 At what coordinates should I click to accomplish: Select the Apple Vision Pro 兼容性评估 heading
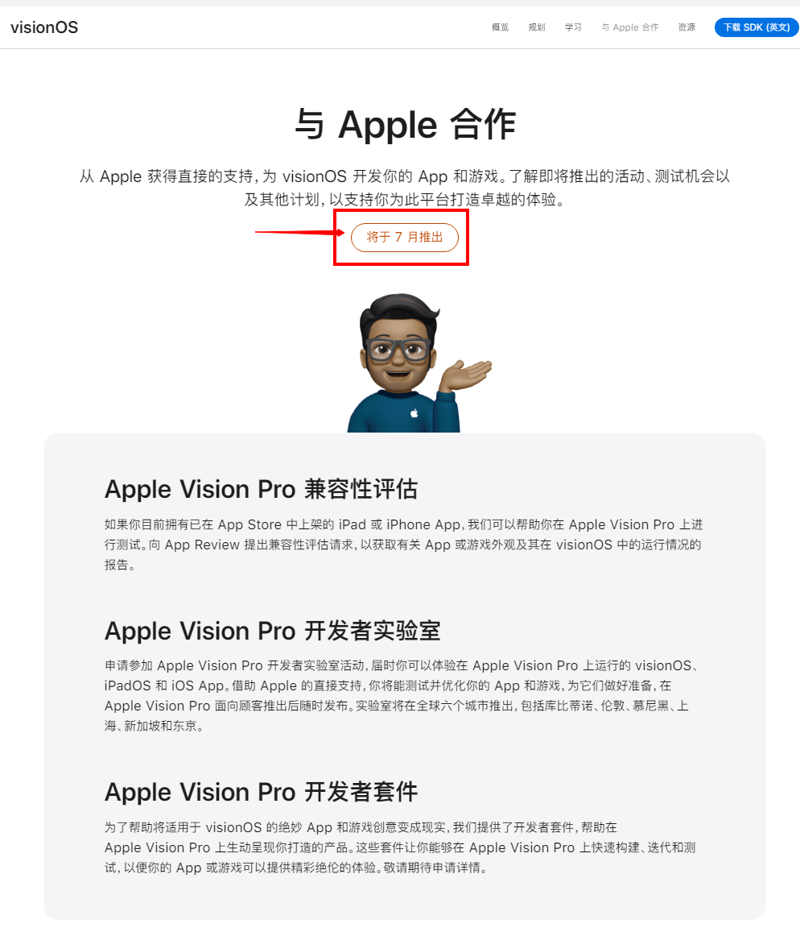click(x=262, y=489)
